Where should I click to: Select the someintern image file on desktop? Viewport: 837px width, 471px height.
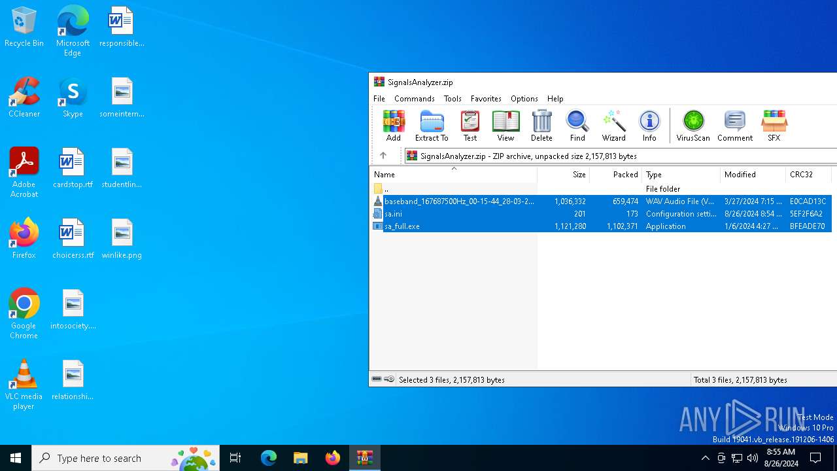point(122,97)
